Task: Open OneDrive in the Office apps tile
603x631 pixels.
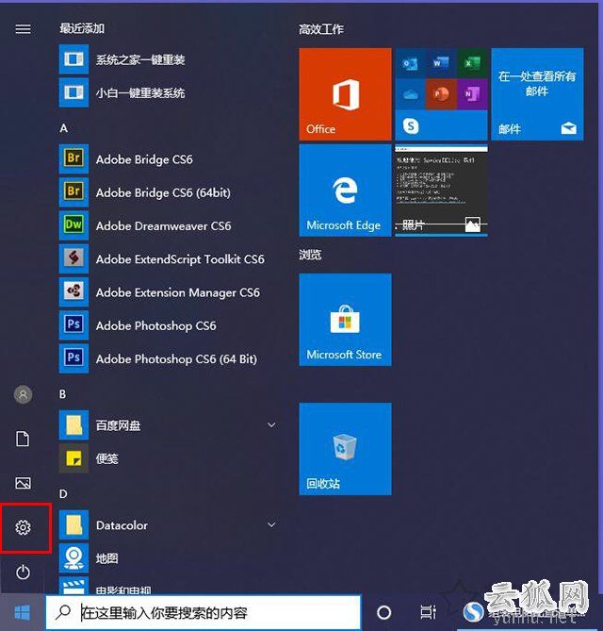Action: [x=410, y=94]
